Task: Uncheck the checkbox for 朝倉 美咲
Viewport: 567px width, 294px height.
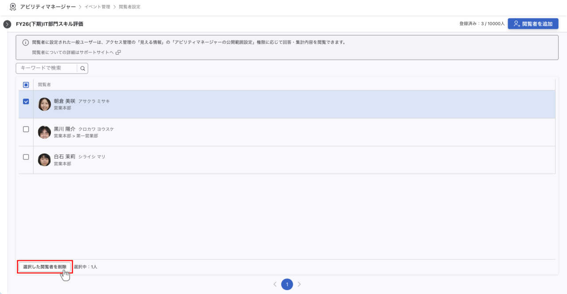Action: 26,101
